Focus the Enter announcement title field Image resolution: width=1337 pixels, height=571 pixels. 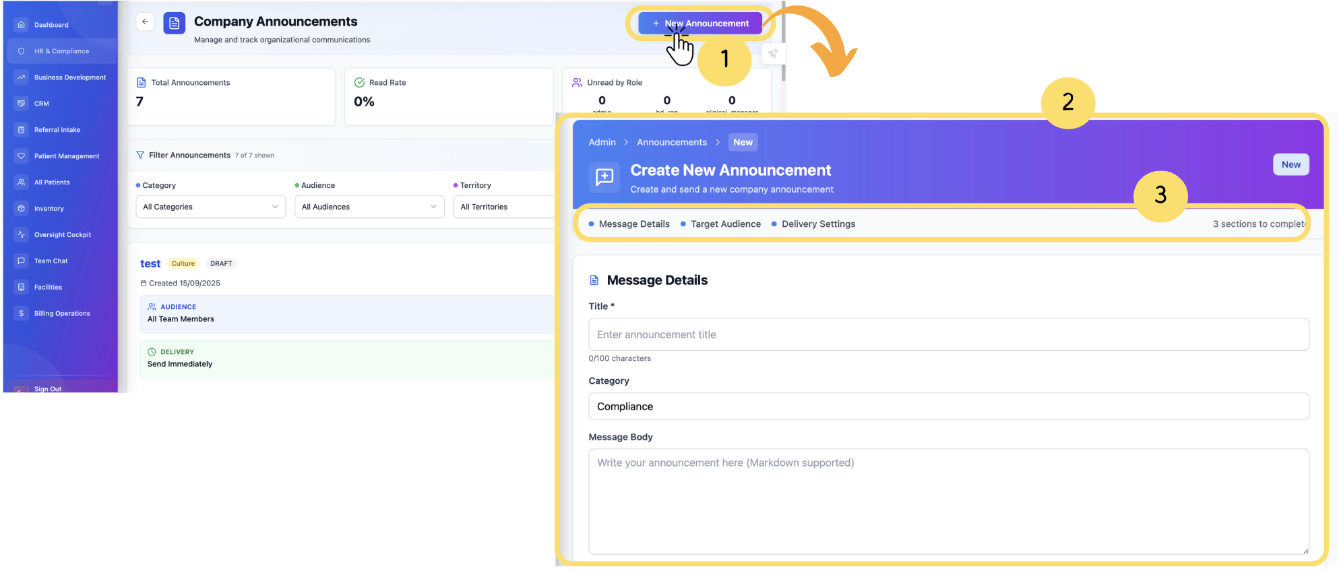[948, 335]
